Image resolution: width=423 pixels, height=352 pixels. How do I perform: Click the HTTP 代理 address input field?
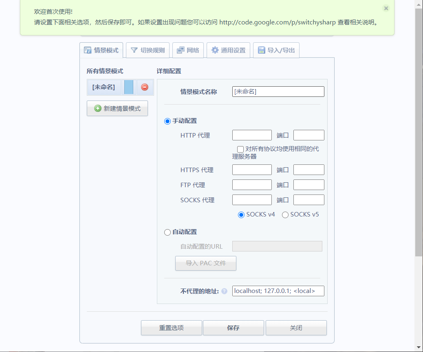coord(252,135)
